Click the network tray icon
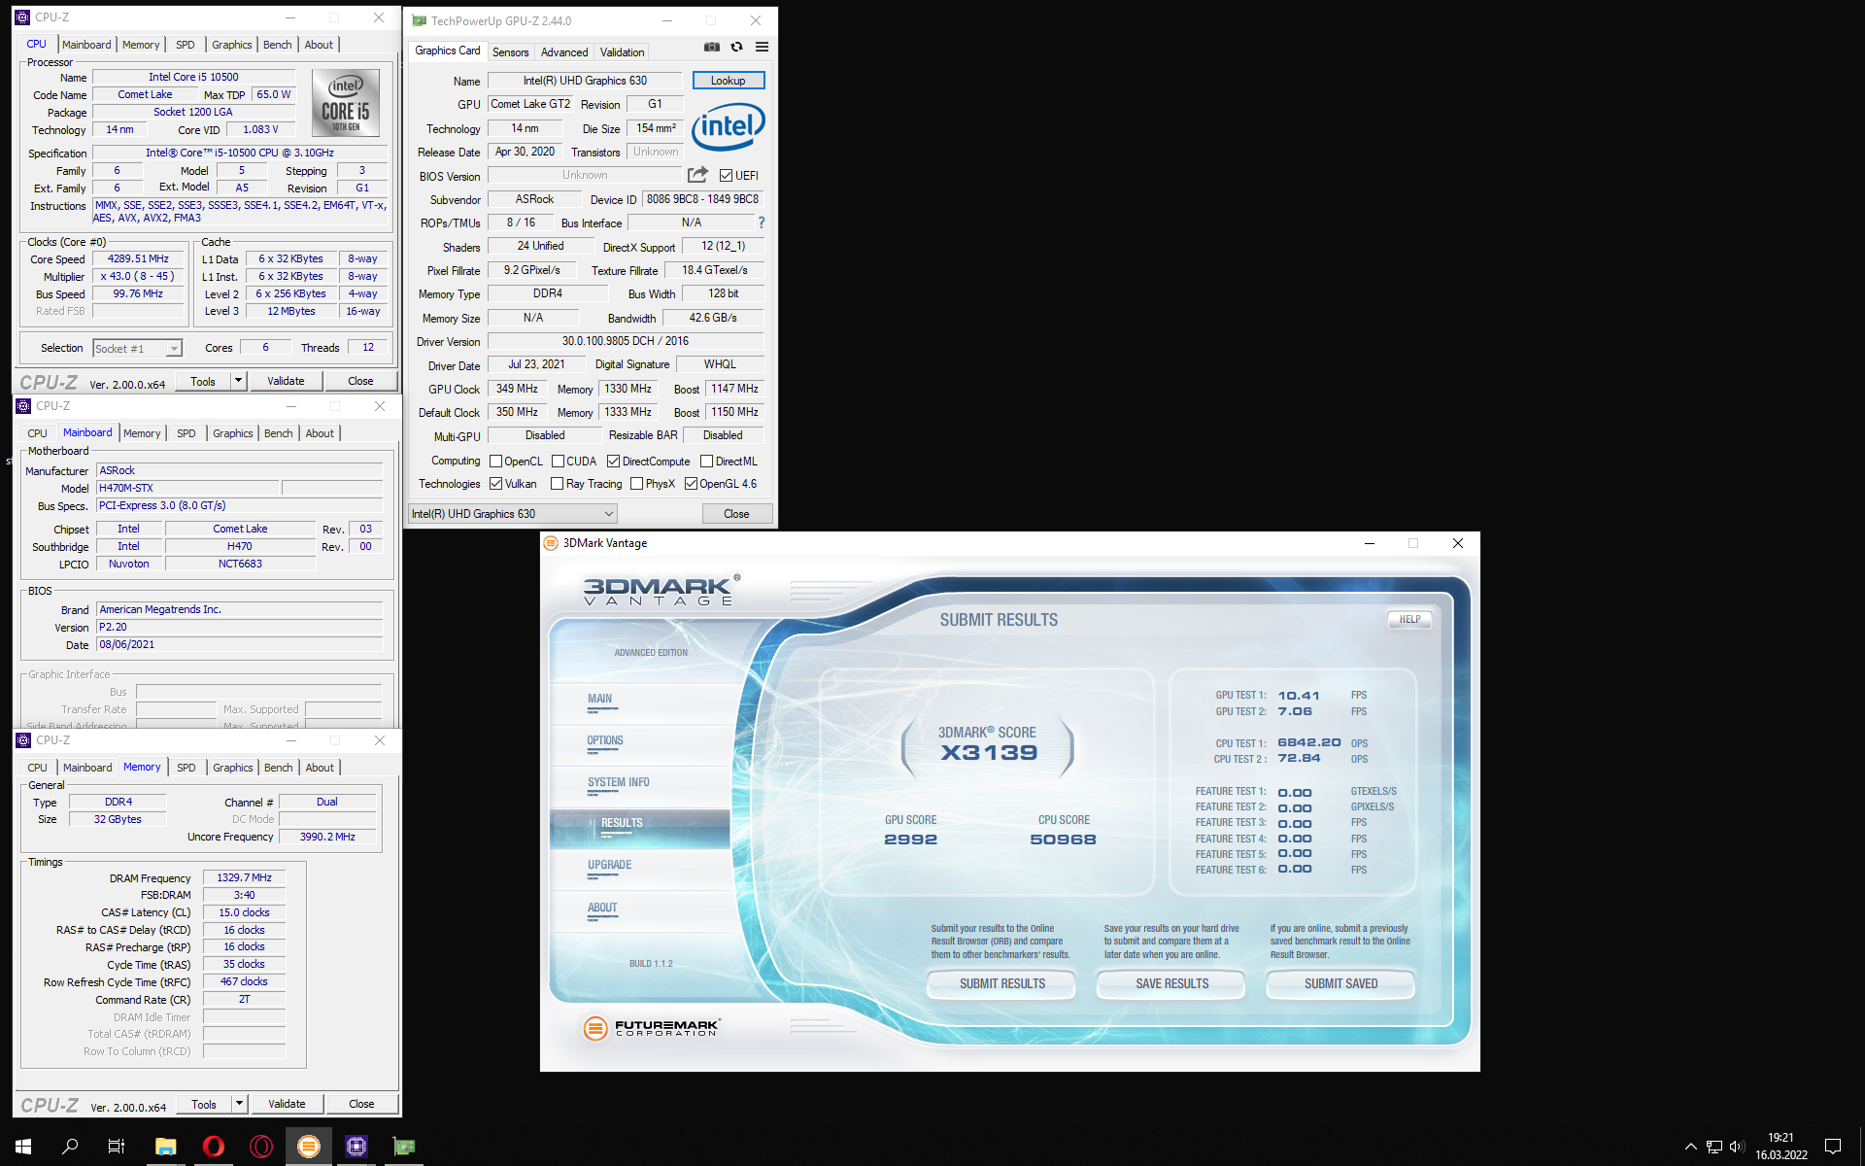This screenshot has width=1865, height=1166. pyautogui.click(x=1714, y=1147)
